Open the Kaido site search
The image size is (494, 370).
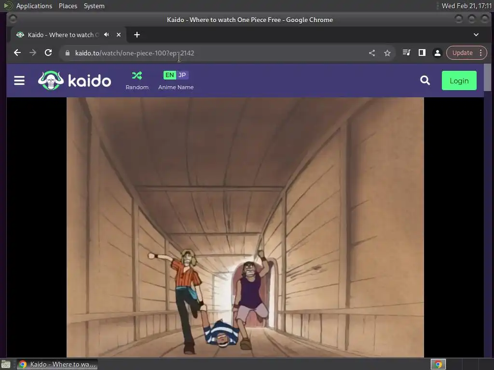tap(425, 80)
